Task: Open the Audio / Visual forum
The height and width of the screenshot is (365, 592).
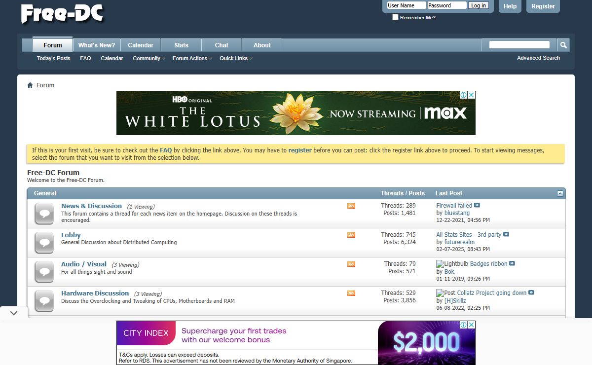Action: pos(84,264)
